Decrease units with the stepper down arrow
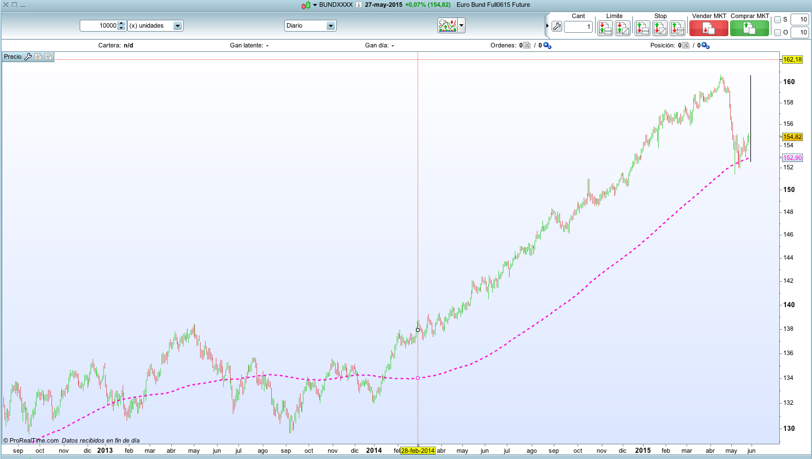 pos(121,28)
